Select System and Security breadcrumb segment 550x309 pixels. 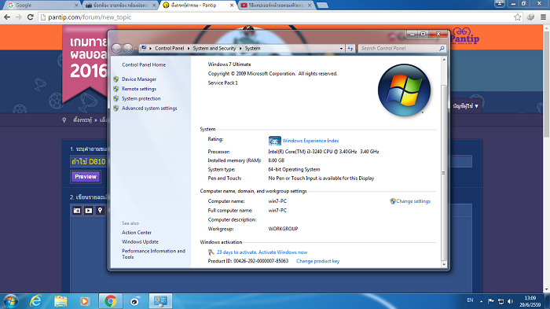point(214,49)
